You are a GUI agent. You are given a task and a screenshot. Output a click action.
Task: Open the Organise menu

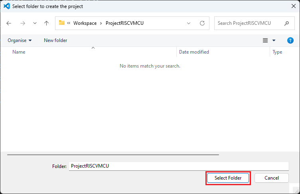point(20,40)
